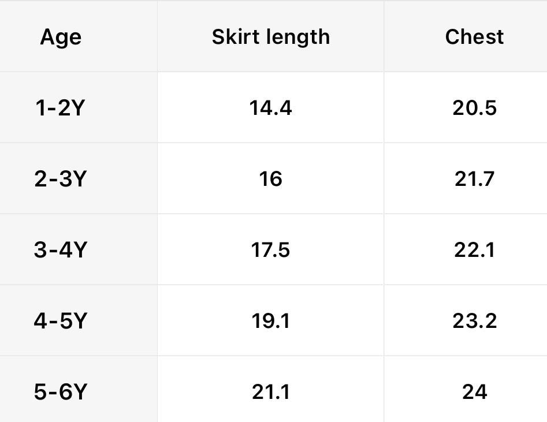Click skirt length value 21.1

[x=270, y=393]
